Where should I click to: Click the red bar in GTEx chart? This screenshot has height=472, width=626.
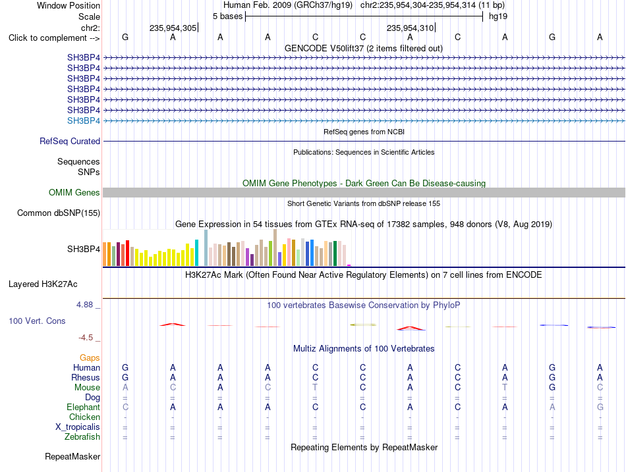coord(127,253)
